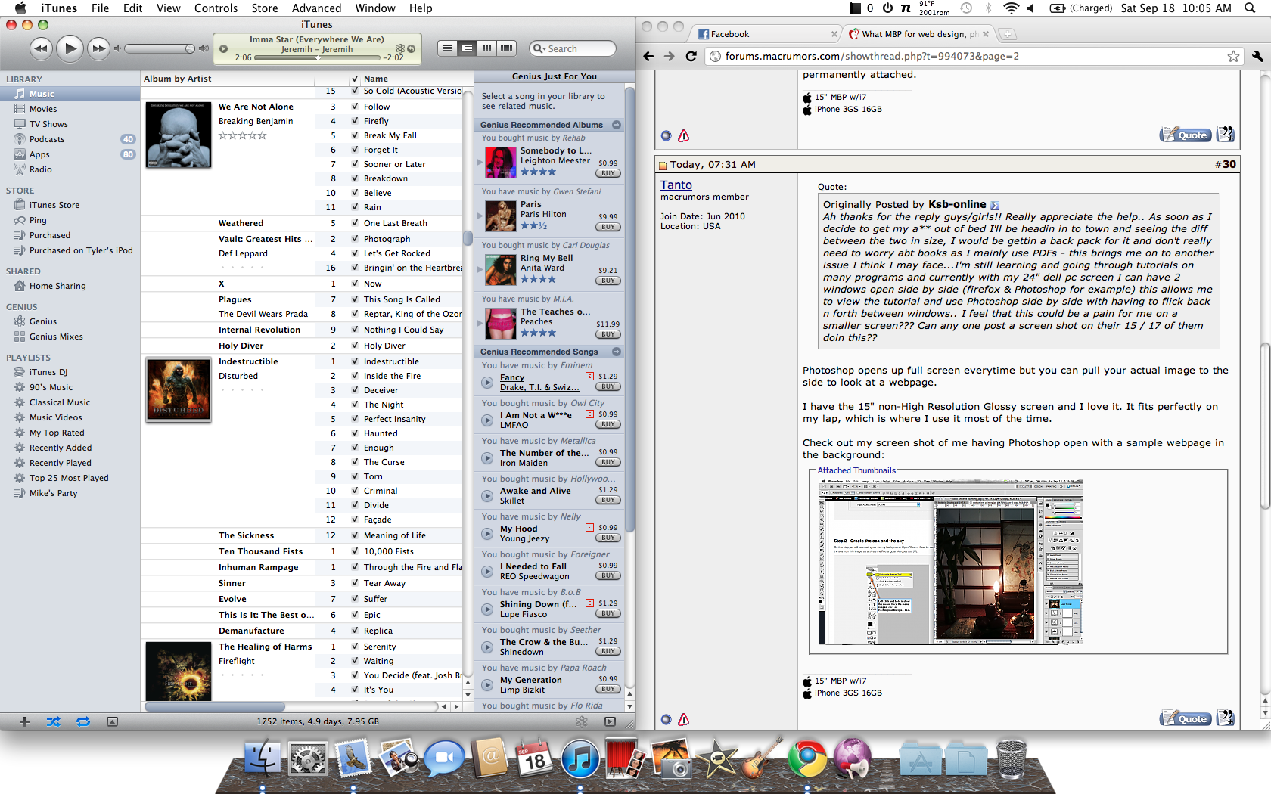Bookmark the page with the star icon

point(1233,56)
